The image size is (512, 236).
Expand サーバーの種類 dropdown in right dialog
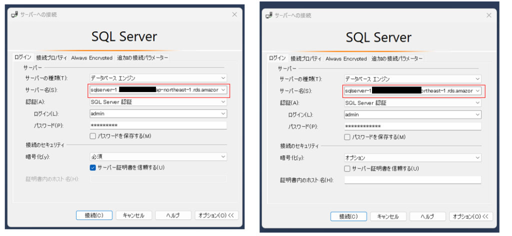477,79
